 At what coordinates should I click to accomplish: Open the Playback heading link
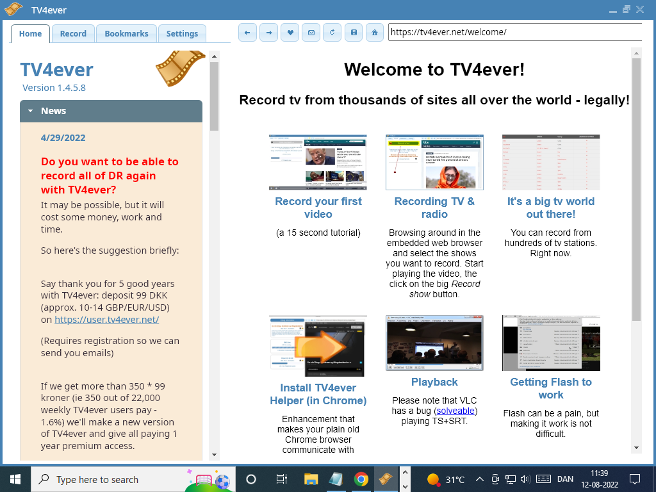click(435, 382)
